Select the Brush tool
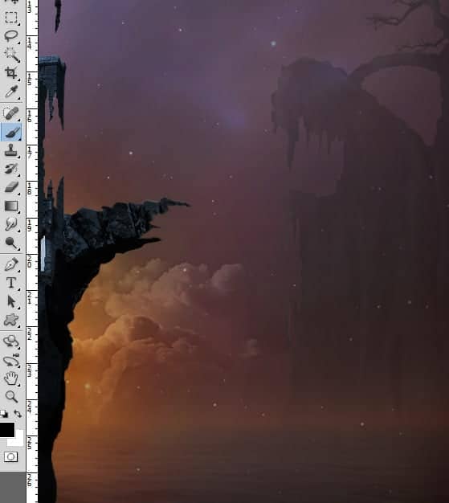The width and height of the screenshot is (449, 503). click(11, 132)
